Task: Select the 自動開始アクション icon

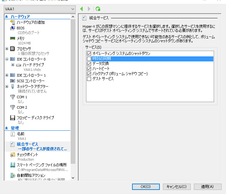Action: pos(13,175)
